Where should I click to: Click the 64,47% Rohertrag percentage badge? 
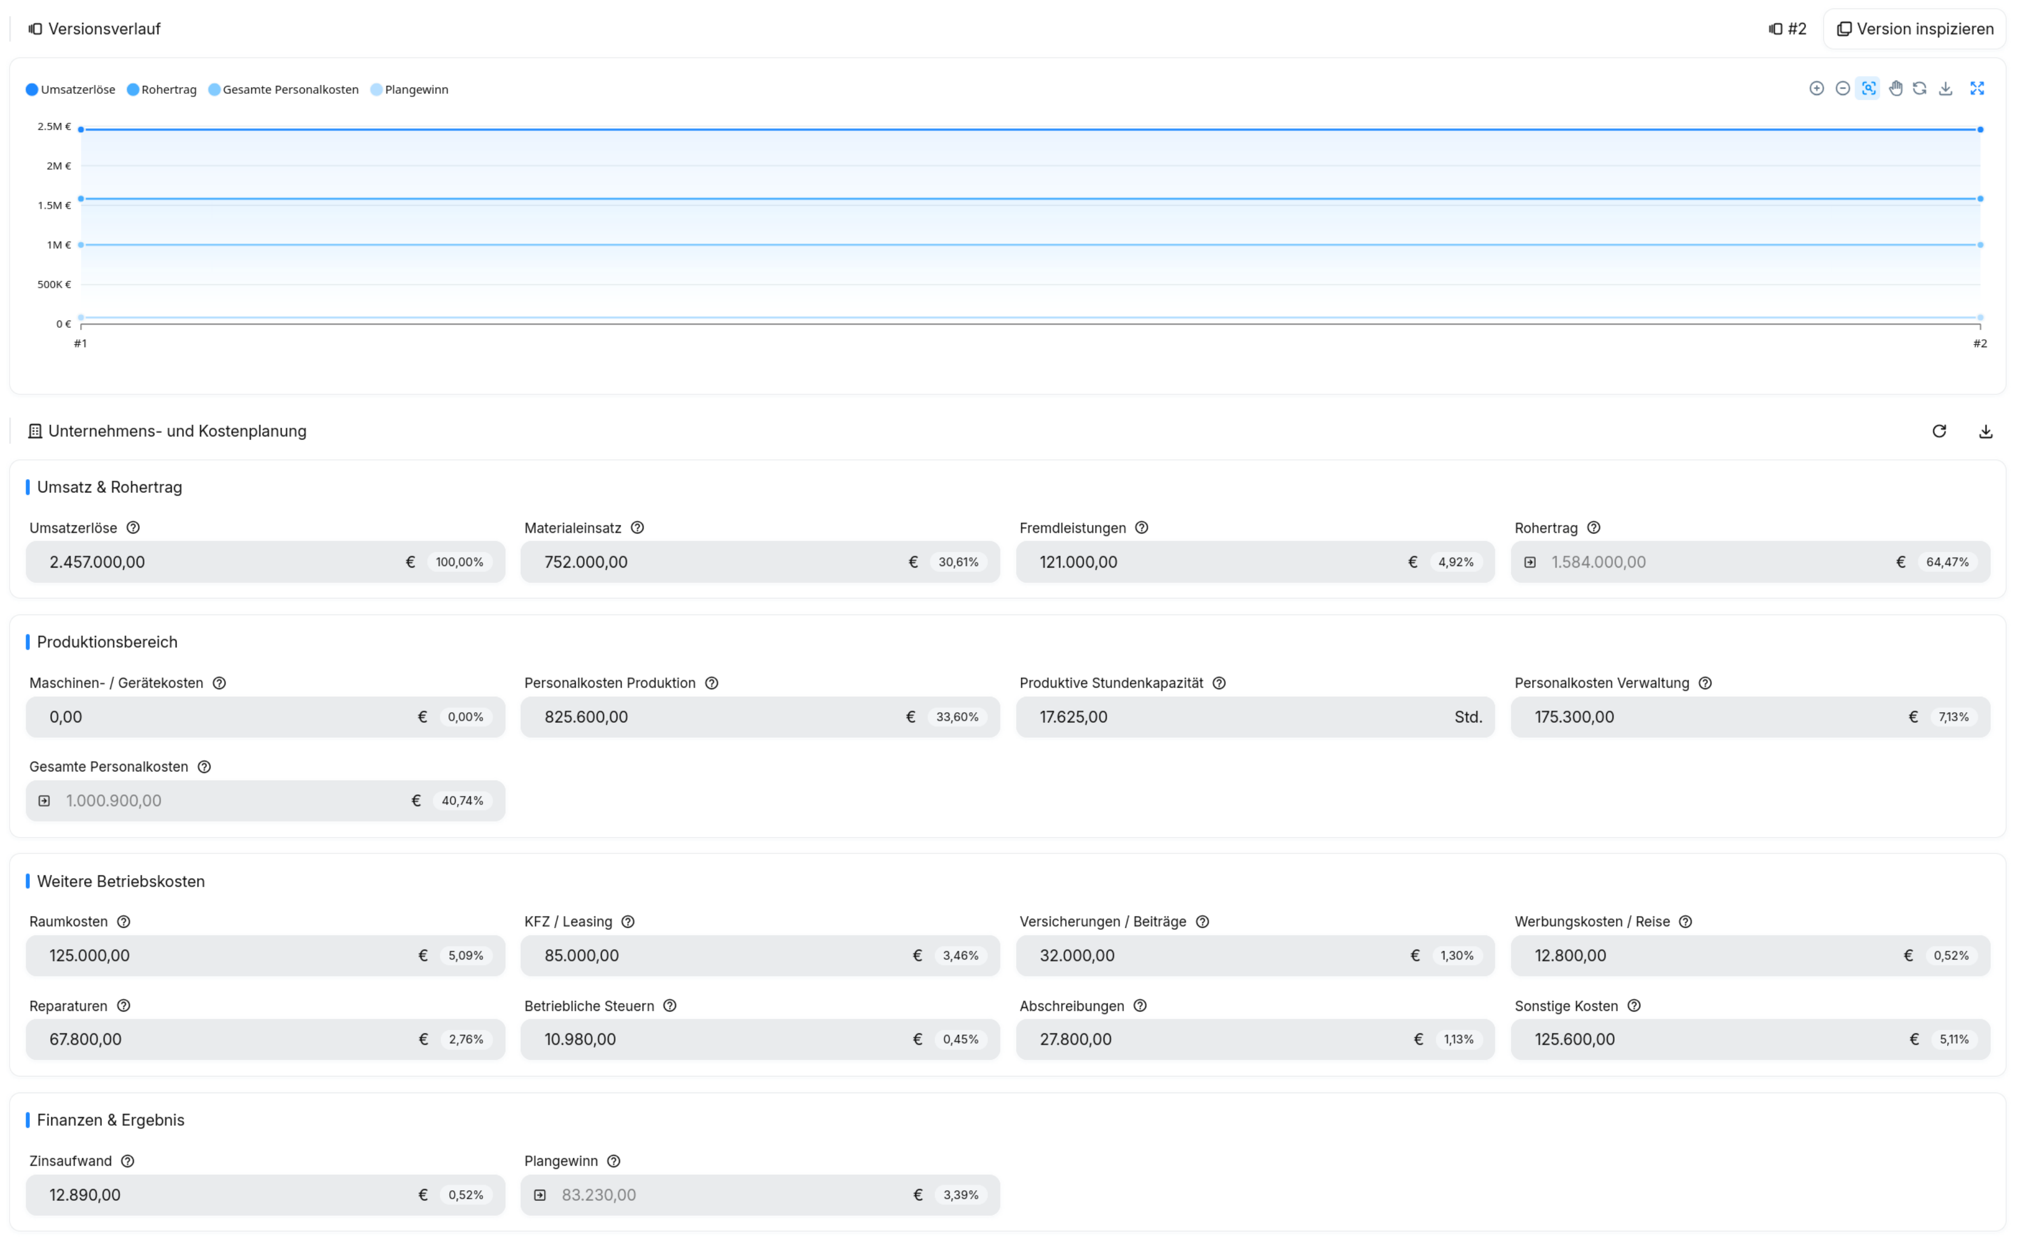tap(1947, 562)
